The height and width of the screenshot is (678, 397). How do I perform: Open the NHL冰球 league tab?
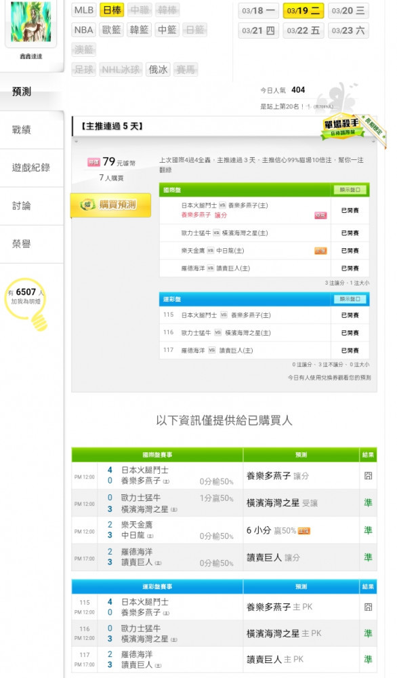[121, 70]
